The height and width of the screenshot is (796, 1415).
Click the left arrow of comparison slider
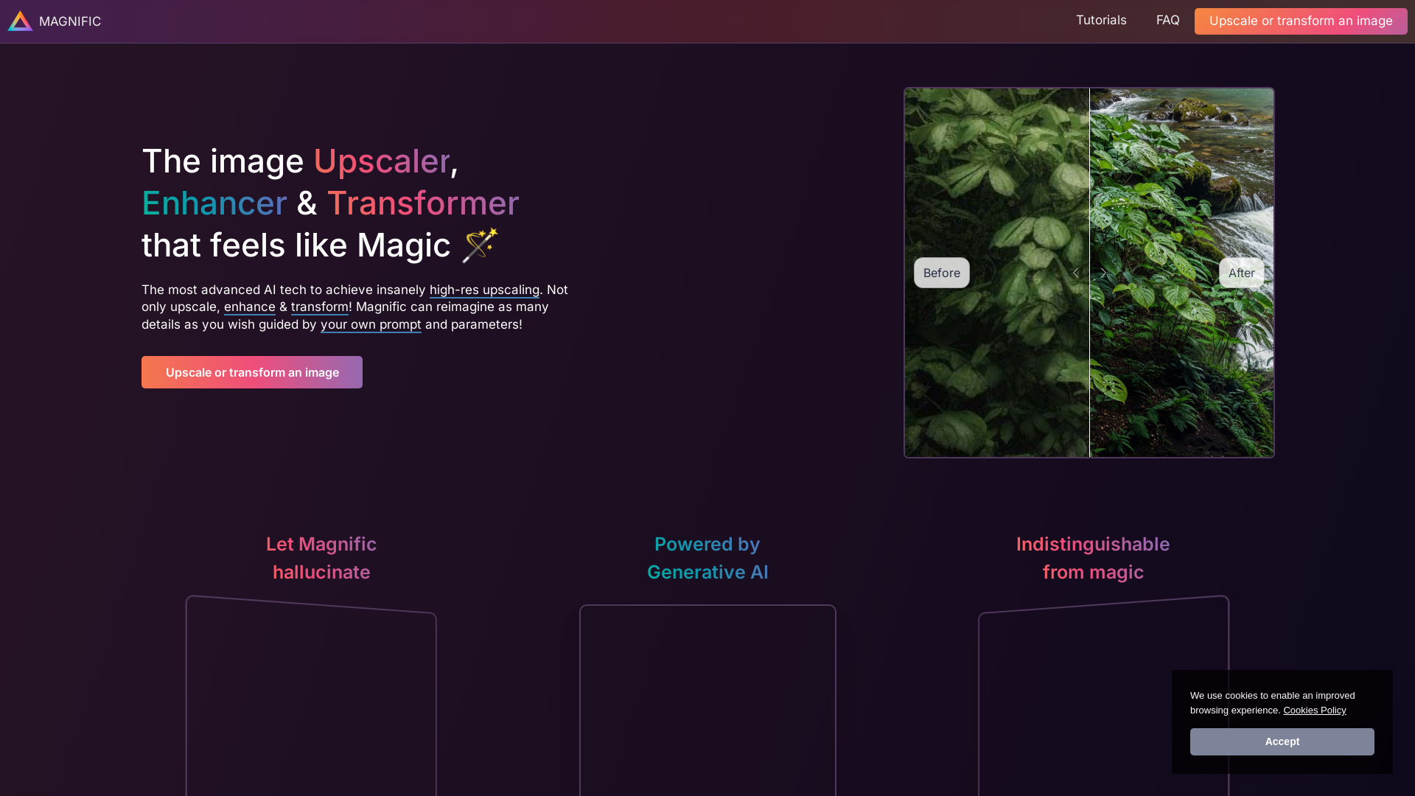pos(1076,273)
